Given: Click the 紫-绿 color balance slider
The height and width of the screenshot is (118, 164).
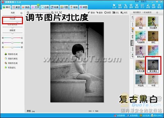Looking at the screenshot, I should pyautogui.click(x=12, y=43).
